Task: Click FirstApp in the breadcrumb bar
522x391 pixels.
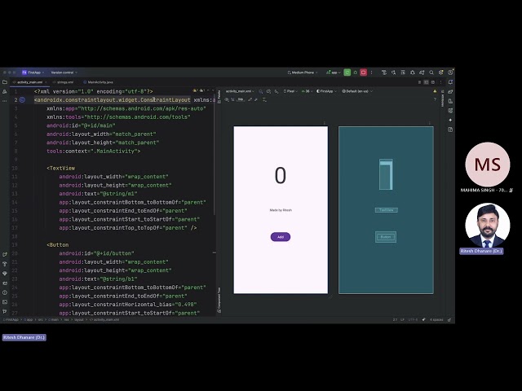Action: 11,319
